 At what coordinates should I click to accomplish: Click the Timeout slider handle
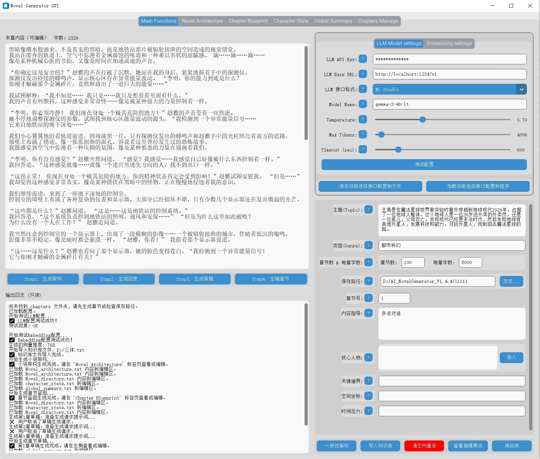[x=398, y=150]
